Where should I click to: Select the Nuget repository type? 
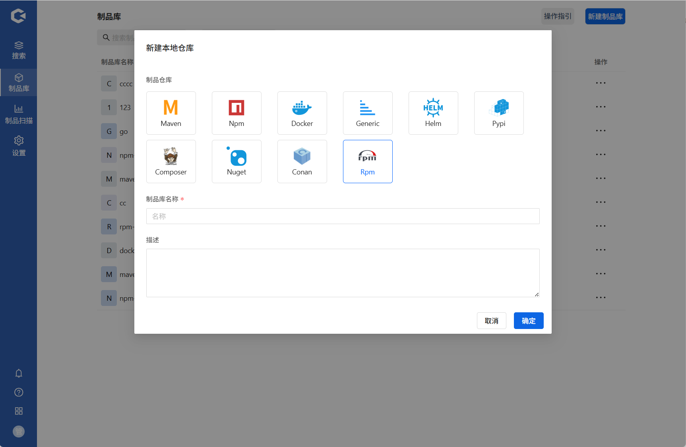236,162
